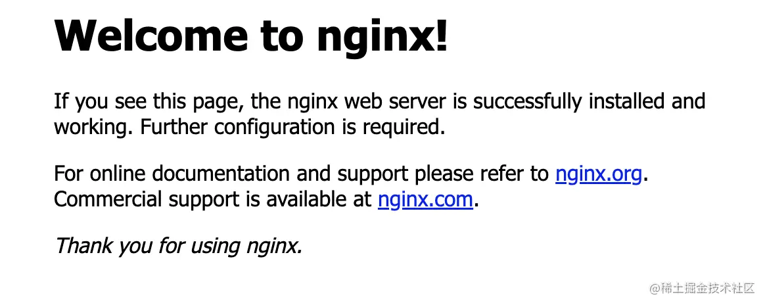Click the 'Commercial support is available at' text
765x305 pixels.
click(x=213, y=199)
